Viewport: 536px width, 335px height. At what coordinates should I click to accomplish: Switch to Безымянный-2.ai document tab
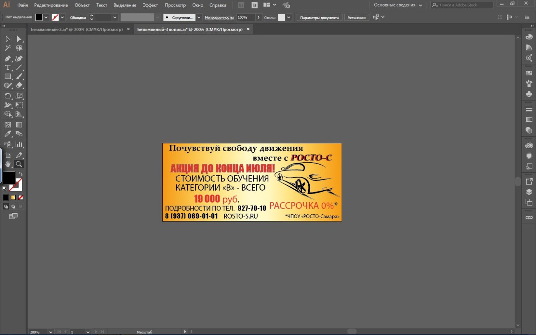(77, 29)
